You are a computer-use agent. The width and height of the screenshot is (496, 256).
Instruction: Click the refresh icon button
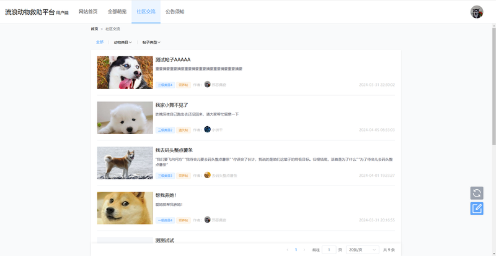point(477,193)
